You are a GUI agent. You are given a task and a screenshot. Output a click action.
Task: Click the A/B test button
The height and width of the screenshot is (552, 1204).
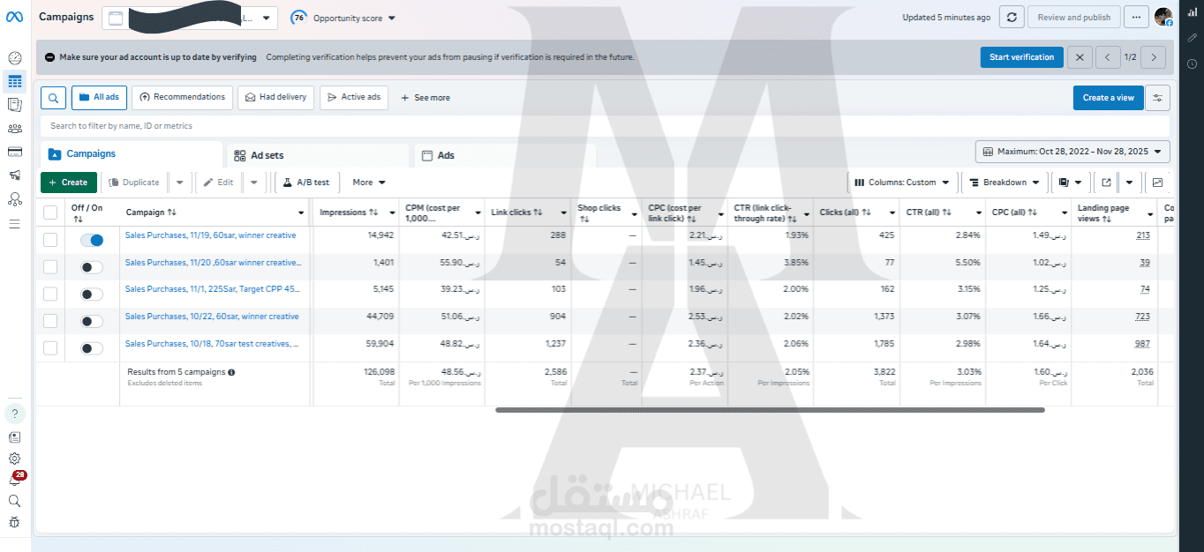click(306, 183)
